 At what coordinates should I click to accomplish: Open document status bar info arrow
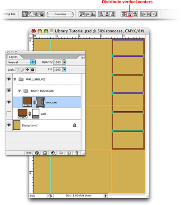pos(106,196)
